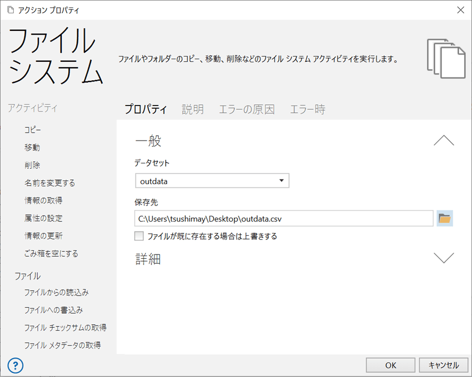Click the document icon in the title bar
Image resolution: width=472 pixels, height=377 pixels.
click(11, 10)
